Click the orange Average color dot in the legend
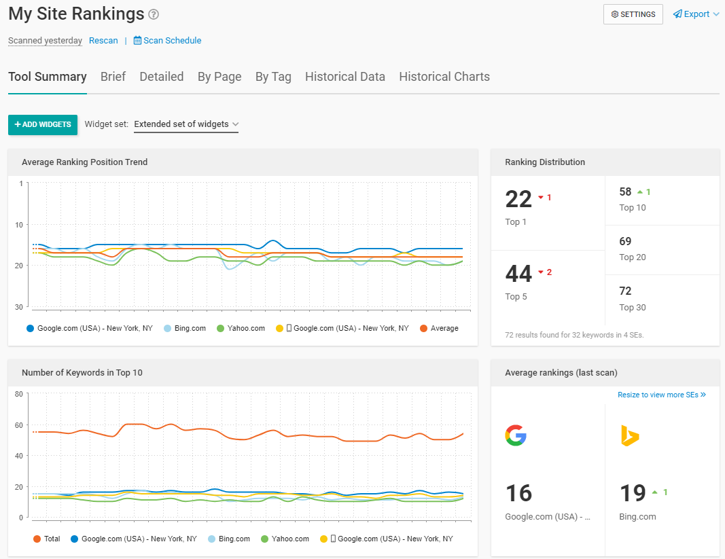This screenshot has width=725, height=559. [425, 328]
